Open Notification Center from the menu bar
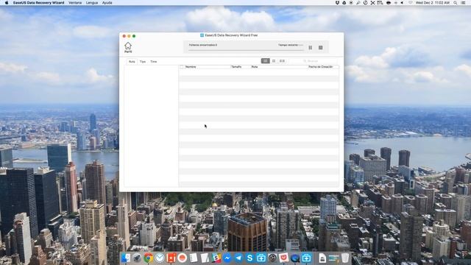This screenshot has height=265, width=471. [463, 3]
